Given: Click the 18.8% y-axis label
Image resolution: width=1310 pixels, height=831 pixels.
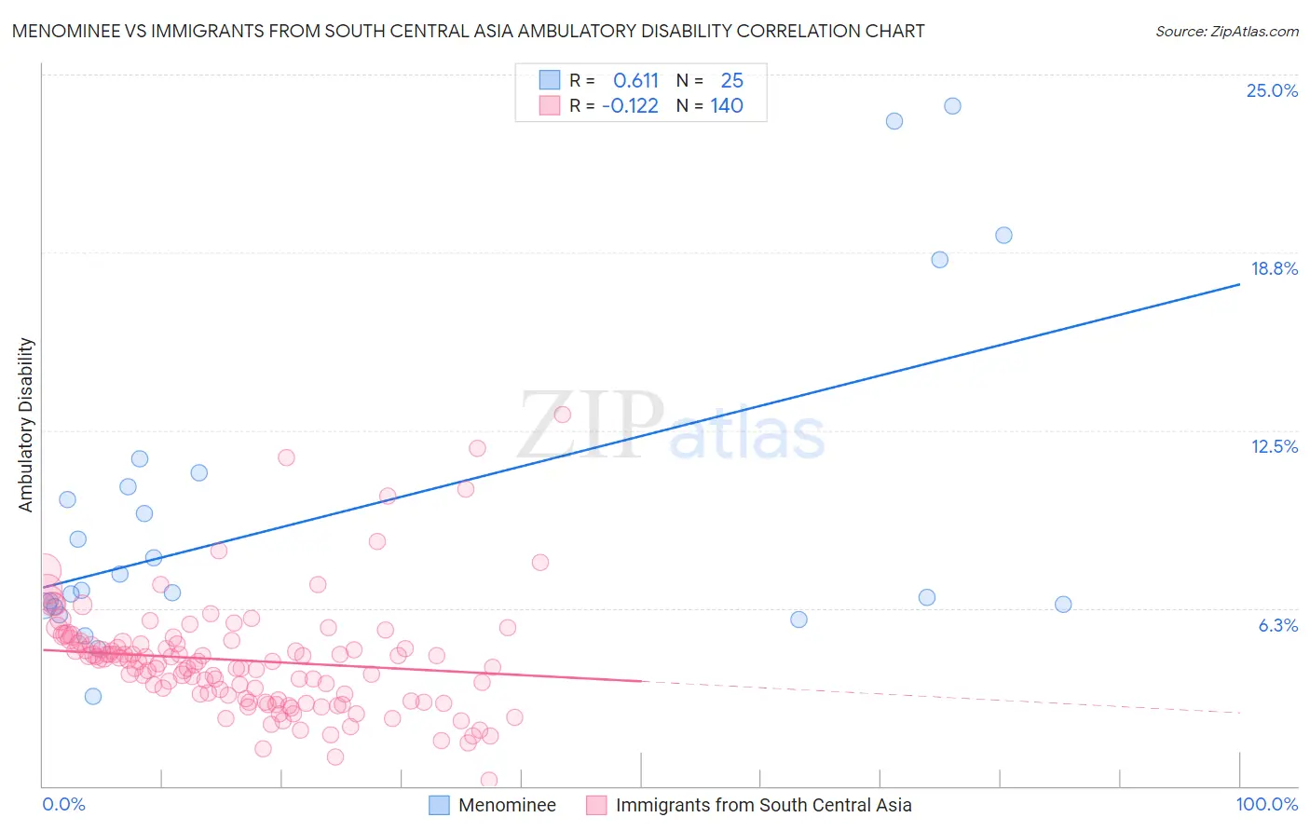Looking at the screenshot, I should 1274,268.
